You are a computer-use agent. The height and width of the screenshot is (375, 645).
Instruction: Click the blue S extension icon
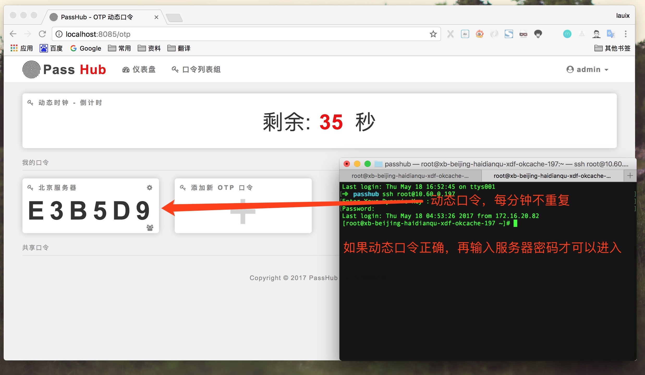[509, 34]
